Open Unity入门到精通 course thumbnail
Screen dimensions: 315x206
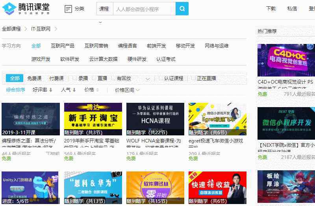[x=31, y=188]
